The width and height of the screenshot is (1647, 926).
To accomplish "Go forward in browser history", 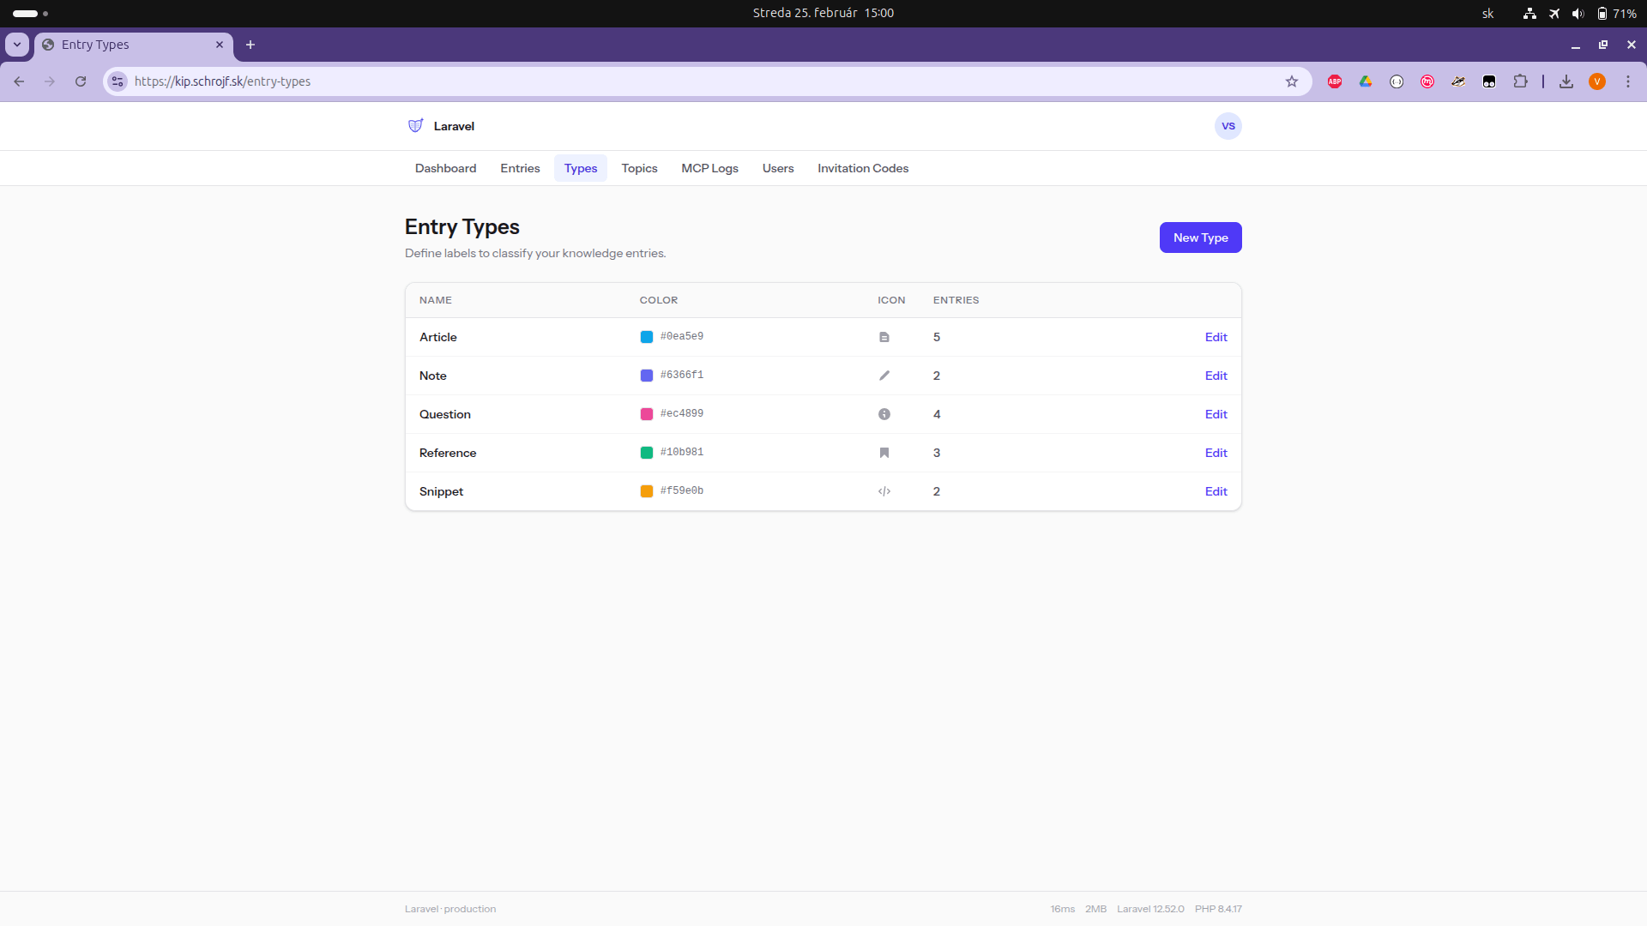I will tap(50, 81).
